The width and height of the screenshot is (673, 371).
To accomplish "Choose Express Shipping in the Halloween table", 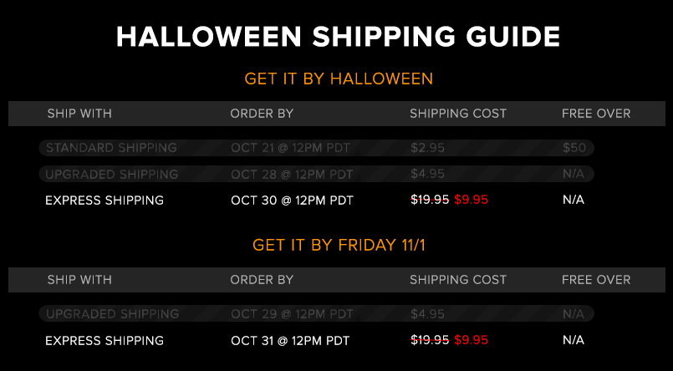I will coord(105,201).
